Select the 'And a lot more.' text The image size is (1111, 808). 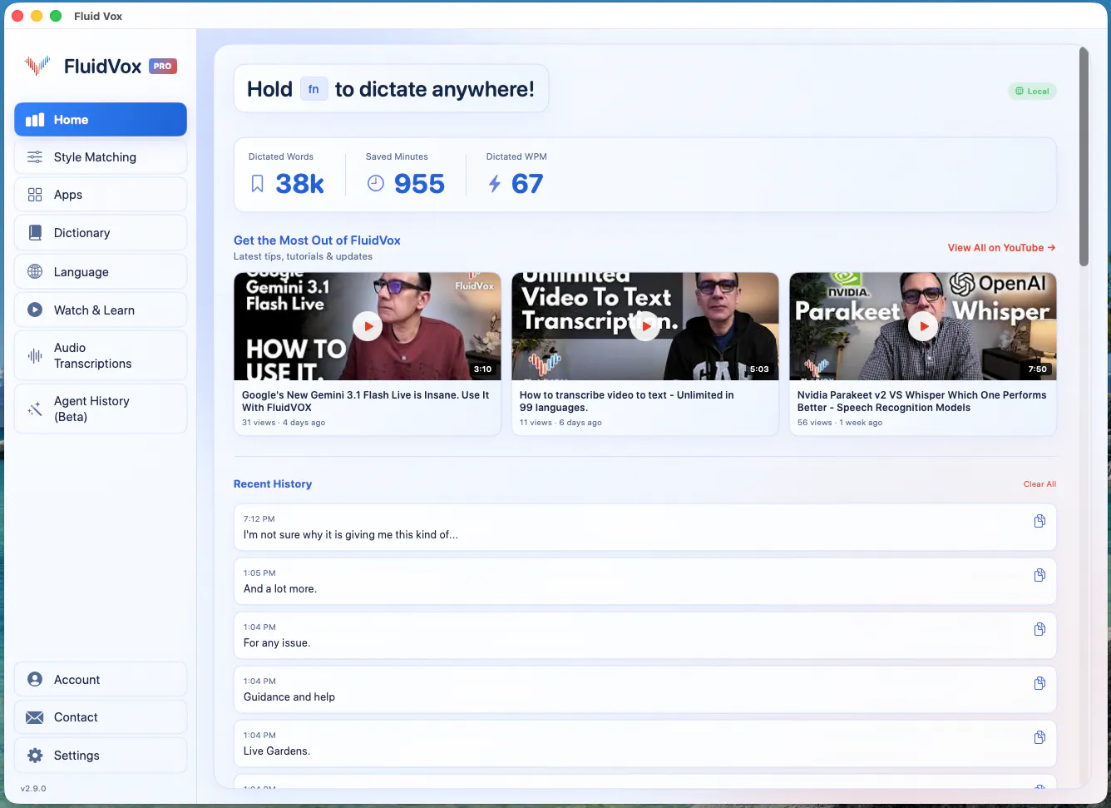(x=280, y=589)
